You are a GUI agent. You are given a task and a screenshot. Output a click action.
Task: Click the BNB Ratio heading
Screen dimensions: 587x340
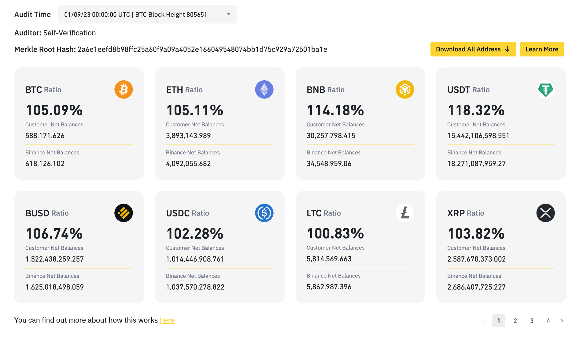coord(326,90)
